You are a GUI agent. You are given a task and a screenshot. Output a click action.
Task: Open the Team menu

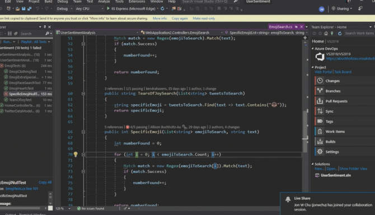(x=77, y=2)
